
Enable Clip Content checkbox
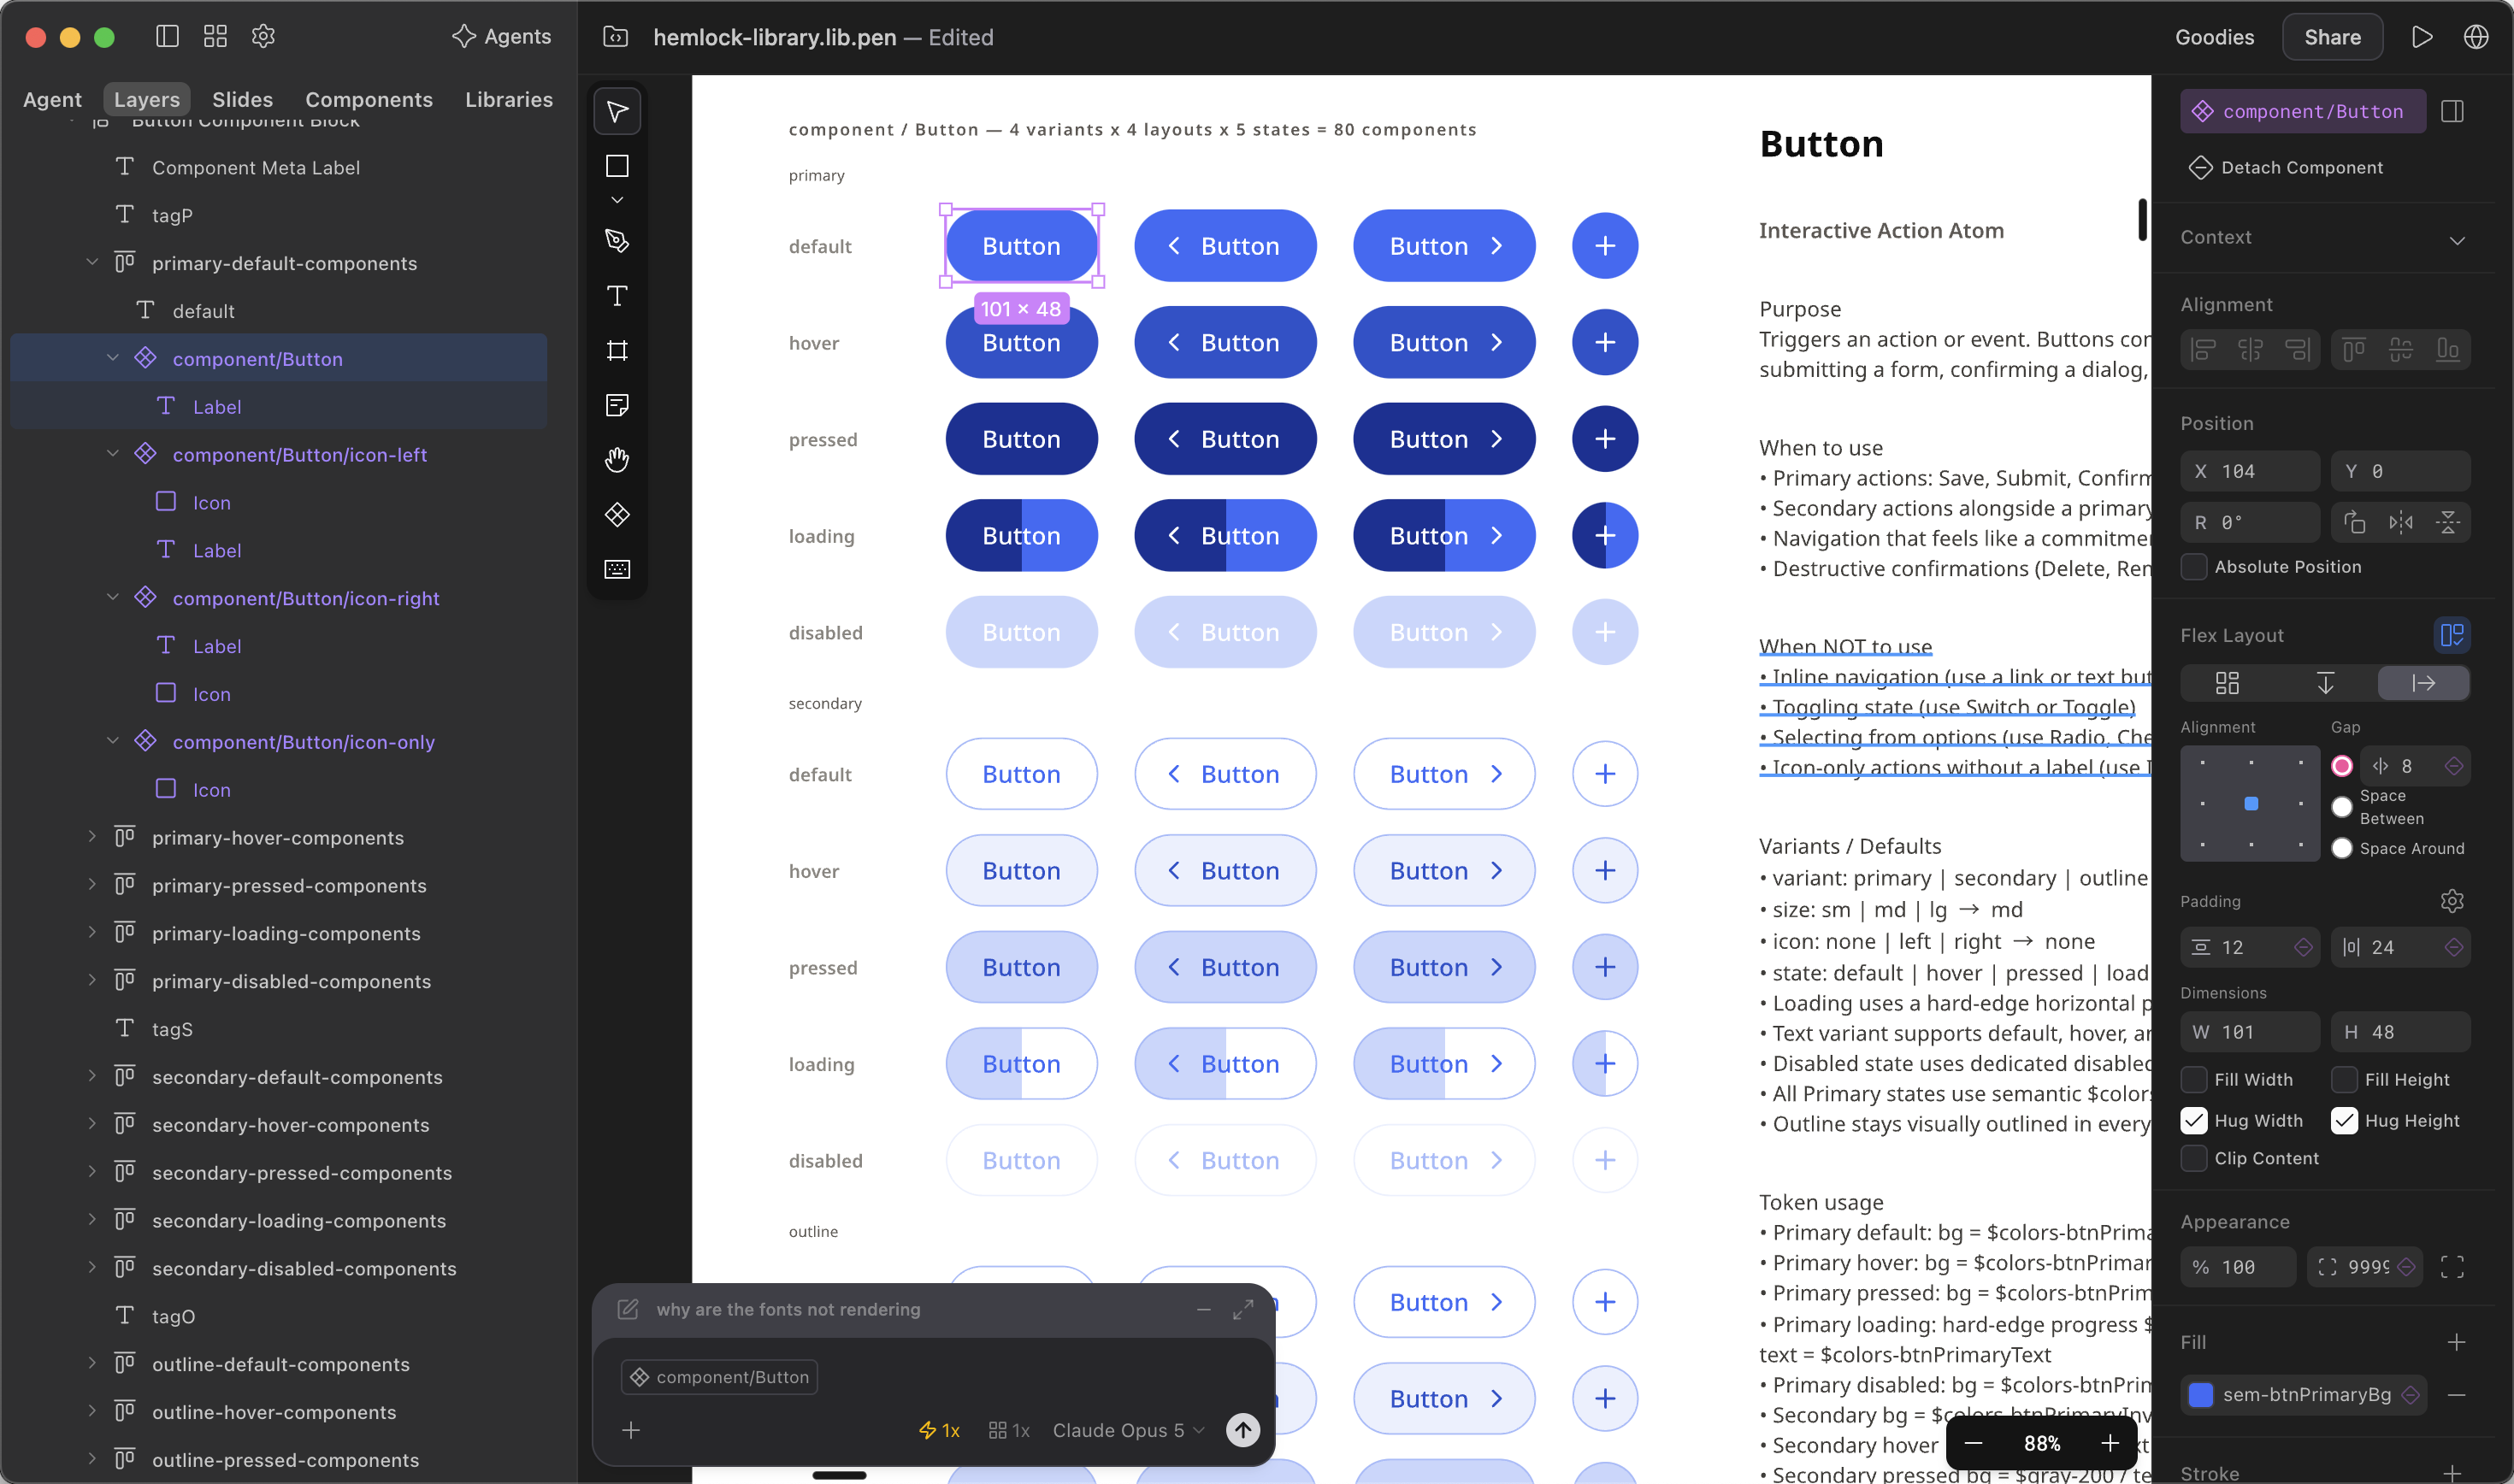(x=2194, y=1158)
